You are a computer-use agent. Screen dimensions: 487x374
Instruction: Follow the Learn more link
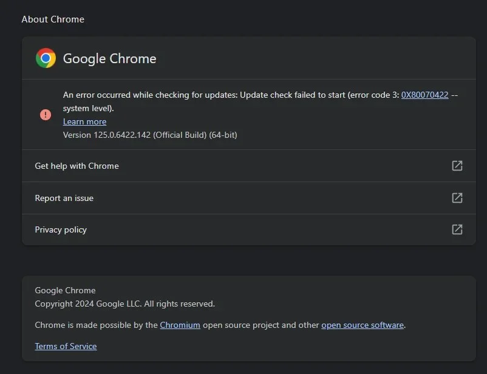point(84,121)
